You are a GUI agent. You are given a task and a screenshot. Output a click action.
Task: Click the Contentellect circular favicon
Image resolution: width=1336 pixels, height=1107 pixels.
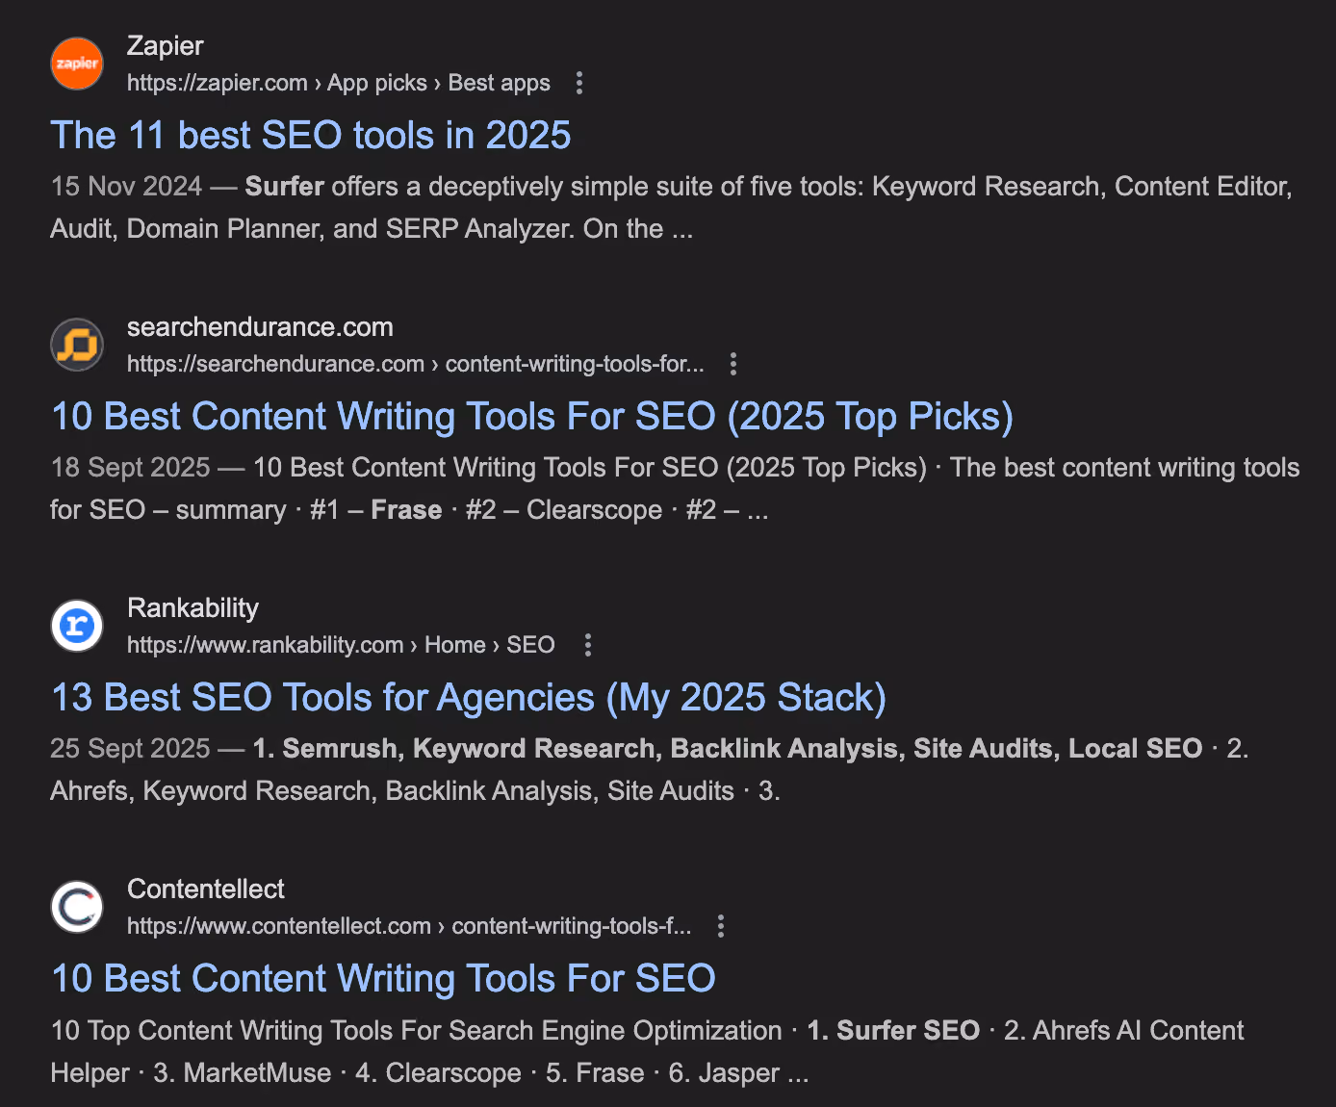pyautogui.click(x=77, y=907)
